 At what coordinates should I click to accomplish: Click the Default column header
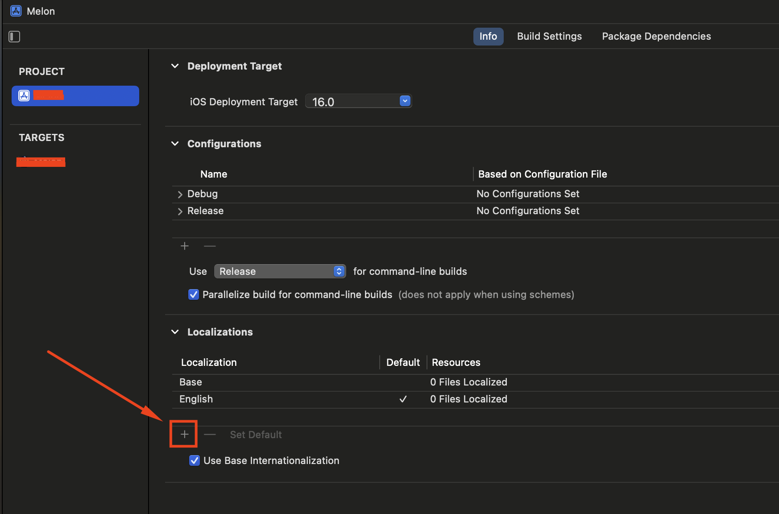(x=403, y=362)
